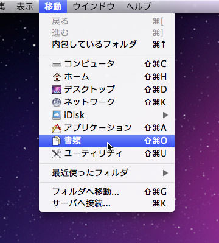The width and height of the screenshot is (219, 243).
Task: Click the ⇧⌘O shortcut label
Action: (x=156, y=141)
